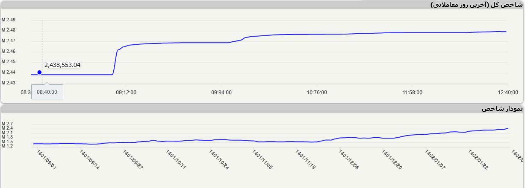Screen dimensions: 525x188
Task: Click the 10:76:00 time axis label
Action: 317,92
